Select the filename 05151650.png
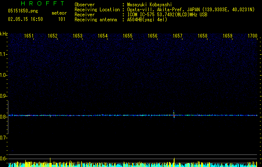 (x=23, y=11)
